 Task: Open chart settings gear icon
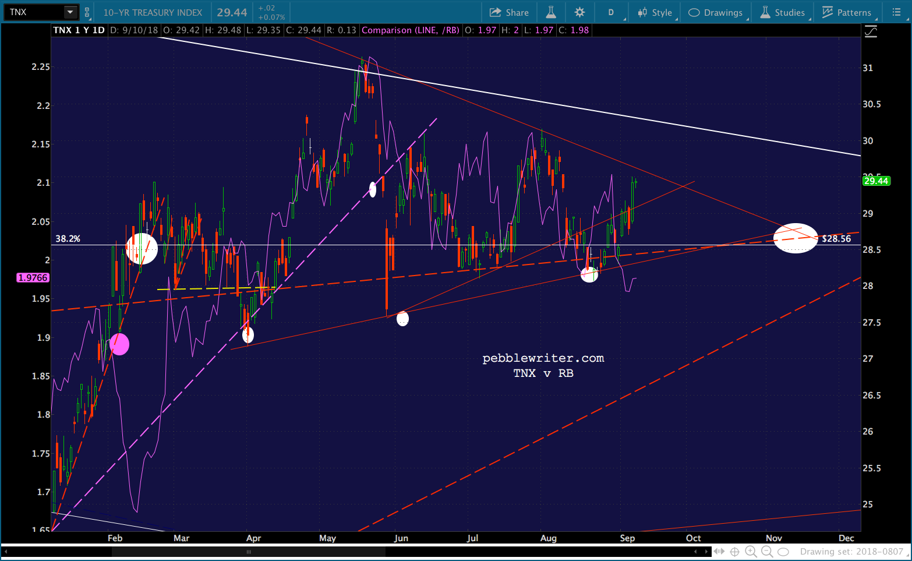pos(579,12)
